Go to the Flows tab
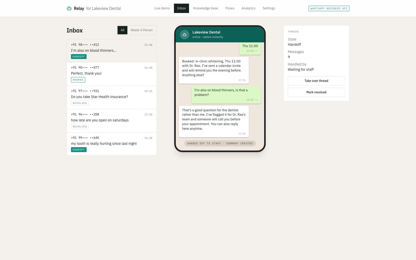The image size is (416, 260). (230, 8)
